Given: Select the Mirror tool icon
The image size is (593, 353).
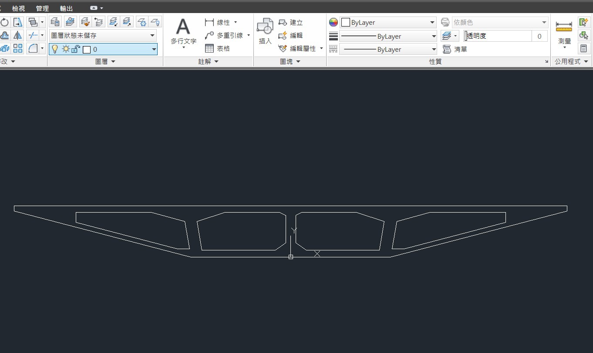Looking at the screenshot, I should coord(18,35).
